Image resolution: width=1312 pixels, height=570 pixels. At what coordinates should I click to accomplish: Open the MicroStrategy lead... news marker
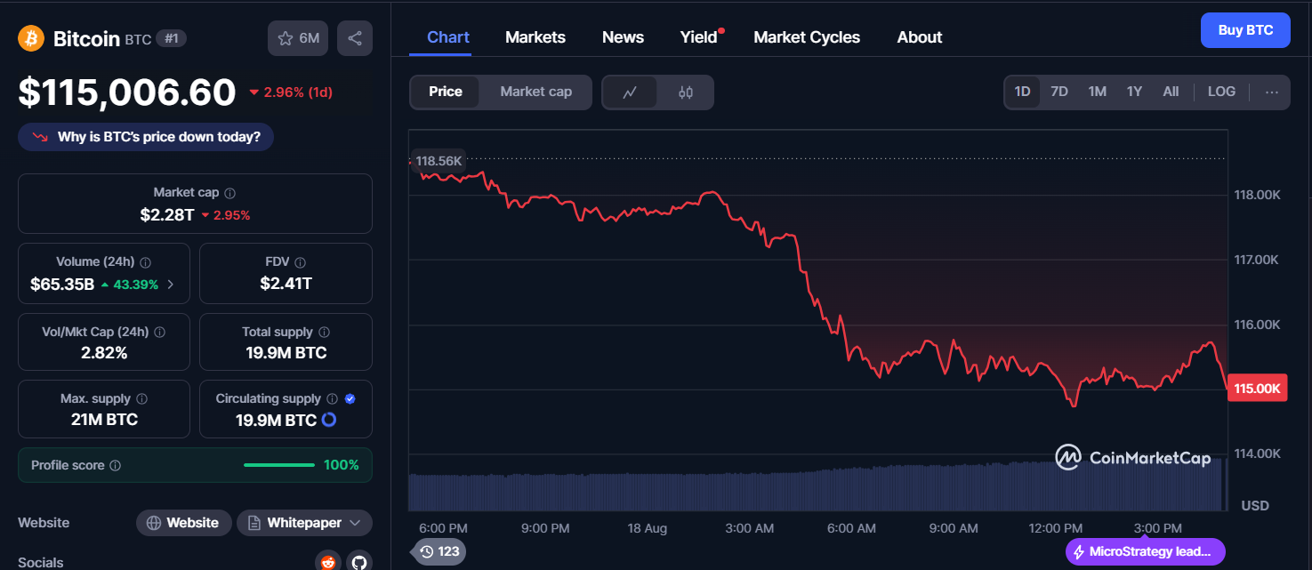tap(1146, 551)
